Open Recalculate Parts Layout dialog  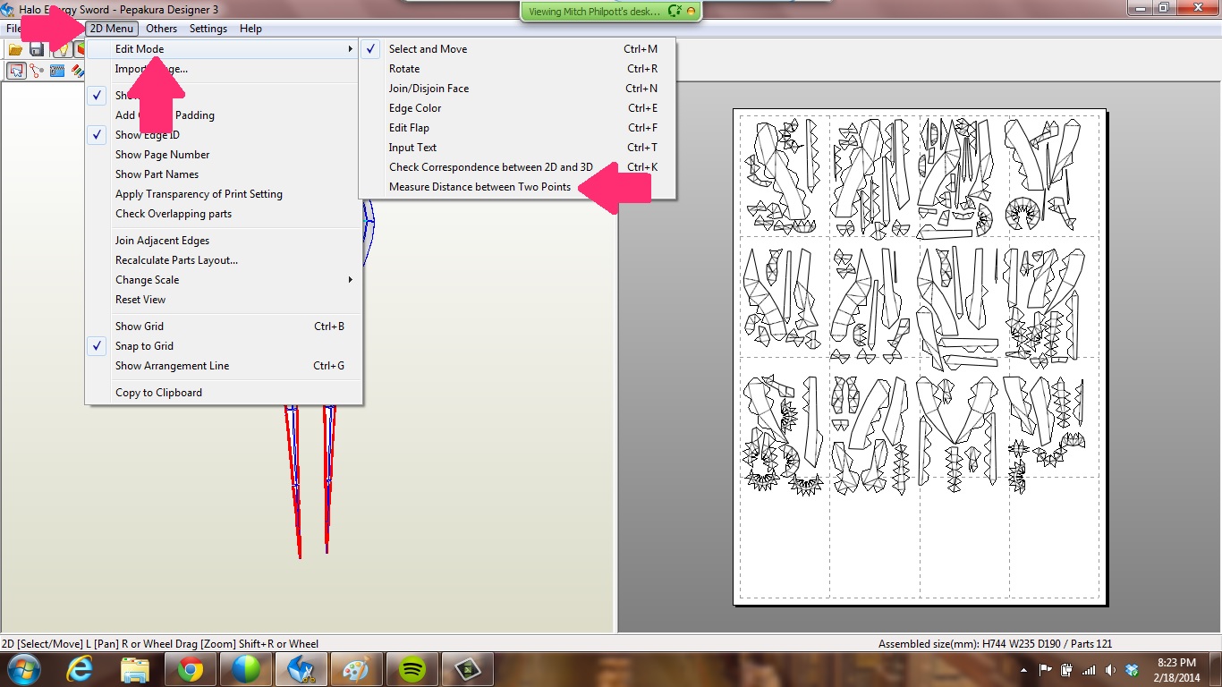click(x=224, y=260)
